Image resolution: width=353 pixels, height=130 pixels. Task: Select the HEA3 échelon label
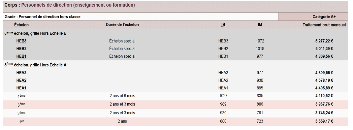(x=21, y=73)
